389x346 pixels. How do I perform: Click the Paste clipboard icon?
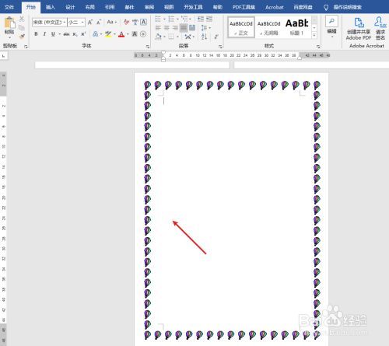point(9,23)
